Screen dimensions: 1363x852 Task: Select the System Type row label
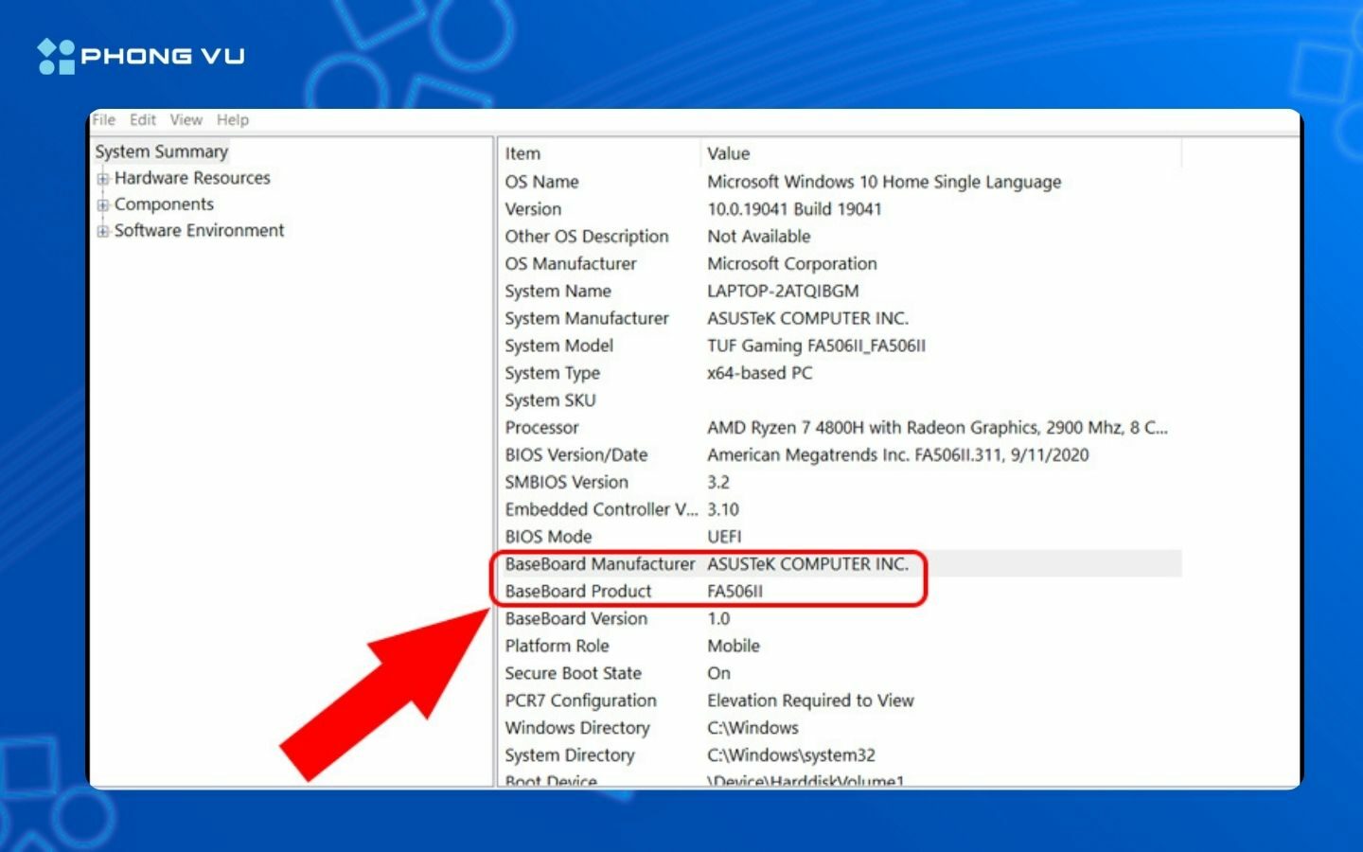[x=552, y=374]
